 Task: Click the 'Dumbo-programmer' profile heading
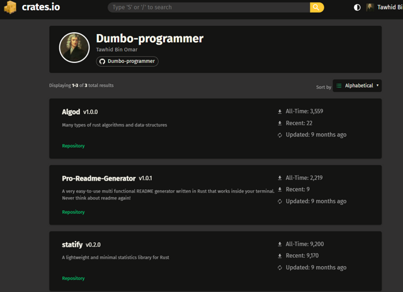click(x=150, y=39)
